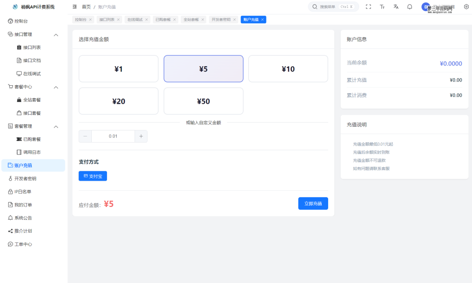Click the font size (Tt) icon
The image size is (472, 283).
pos(382,6)
